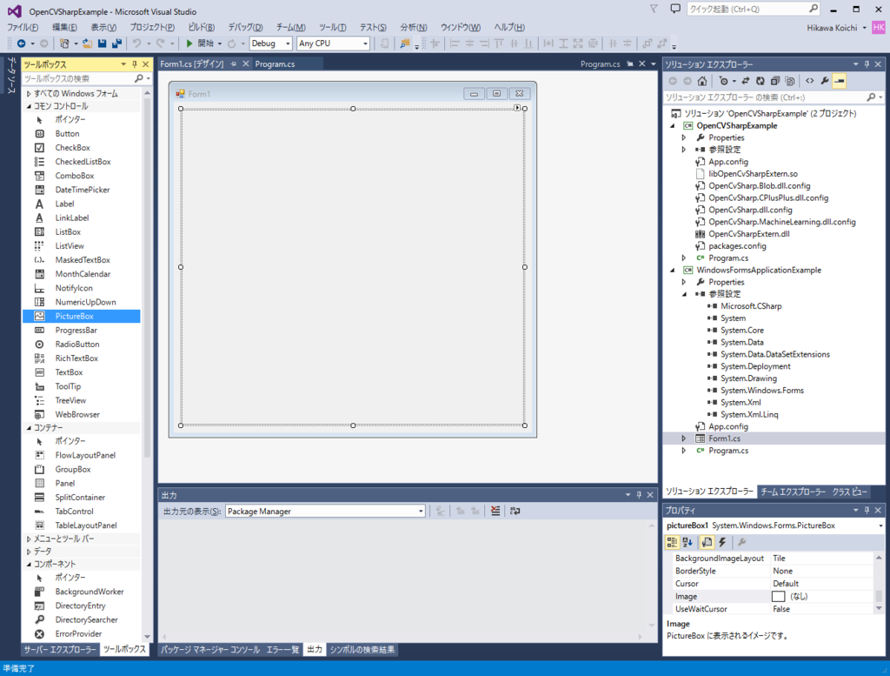Click the Solution Explorer properties wrench icon
The width and height of the screenshot is (890, 676).
(x=825, y=81)
